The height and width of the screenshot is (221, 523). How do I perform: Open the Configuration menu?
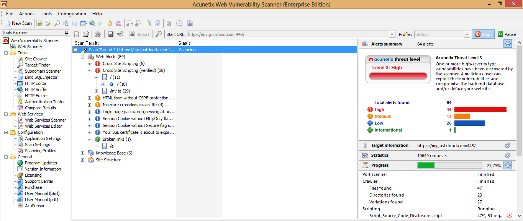[x=72, y=14]
